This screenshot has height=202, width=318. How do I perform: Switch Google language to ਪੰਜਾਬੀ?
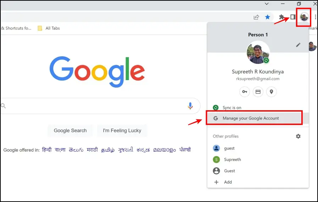[185, 150]
